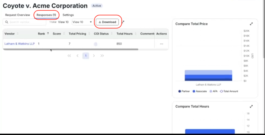The width and height of the screenshot is (265, 135).
Task: Go to the first page using double-left arrows
Action: point(69,56)
